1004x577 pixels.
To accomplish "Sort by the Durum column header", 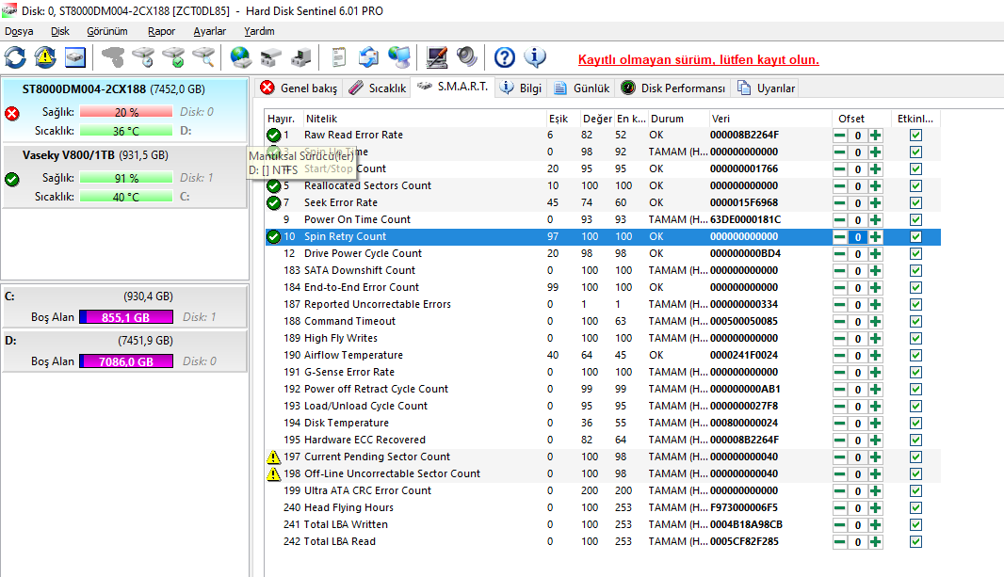I will point(677,119).
